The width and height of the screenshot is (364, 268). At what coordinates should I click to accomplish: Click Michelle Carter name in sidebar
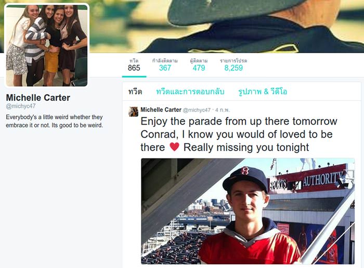[38, 98]
